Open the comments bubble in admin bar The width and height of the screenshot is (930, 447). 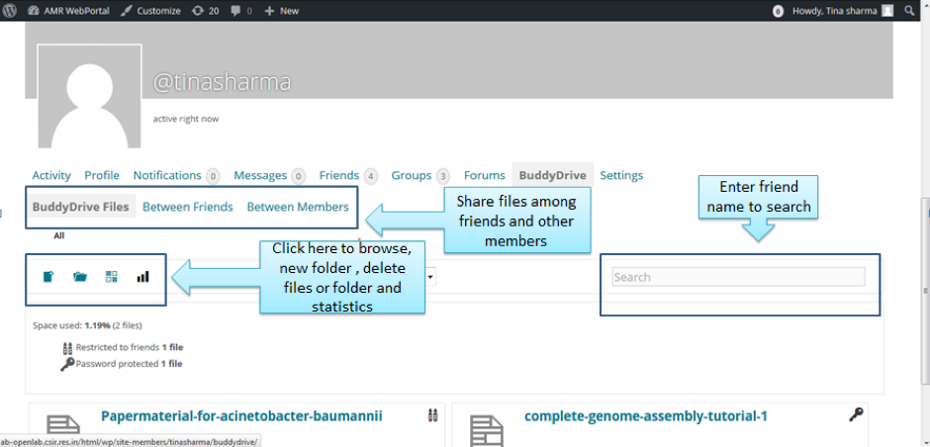(x=240, y=11)
